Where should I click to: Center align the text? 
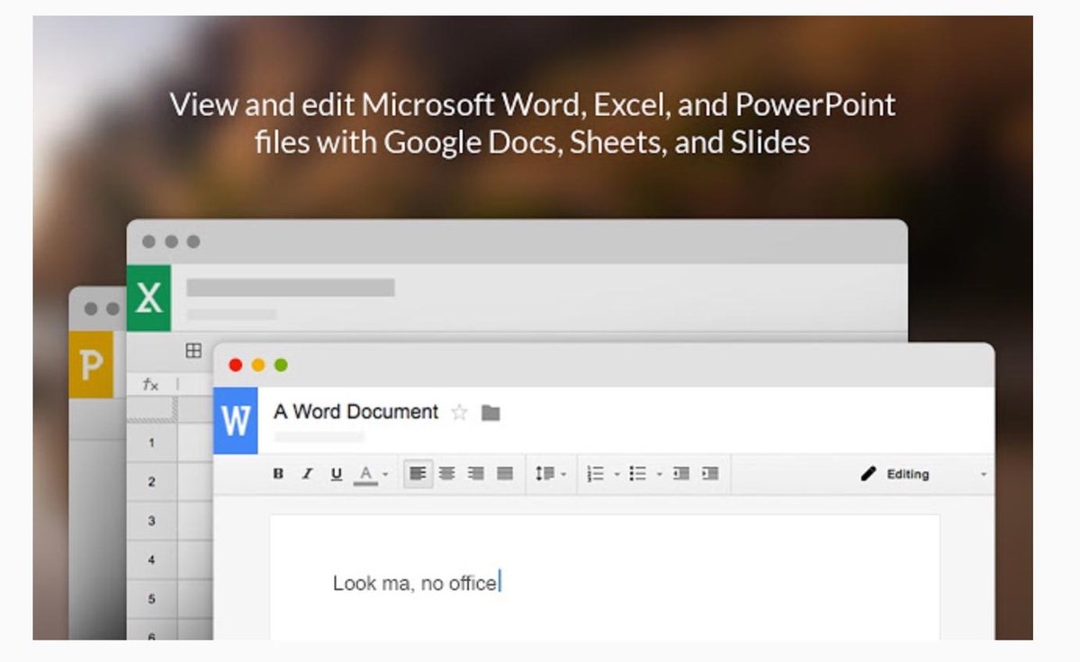[x=446, y=474]
